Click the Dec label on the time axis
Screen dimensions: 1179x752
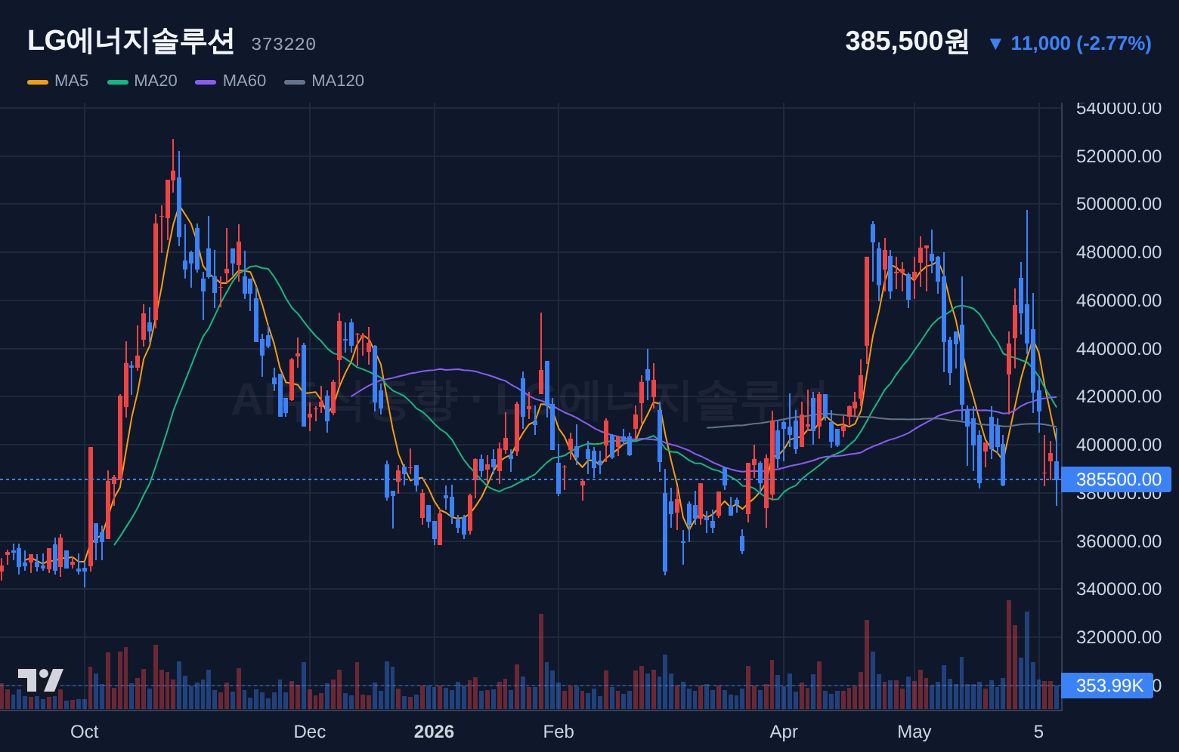tap(310, 732)
